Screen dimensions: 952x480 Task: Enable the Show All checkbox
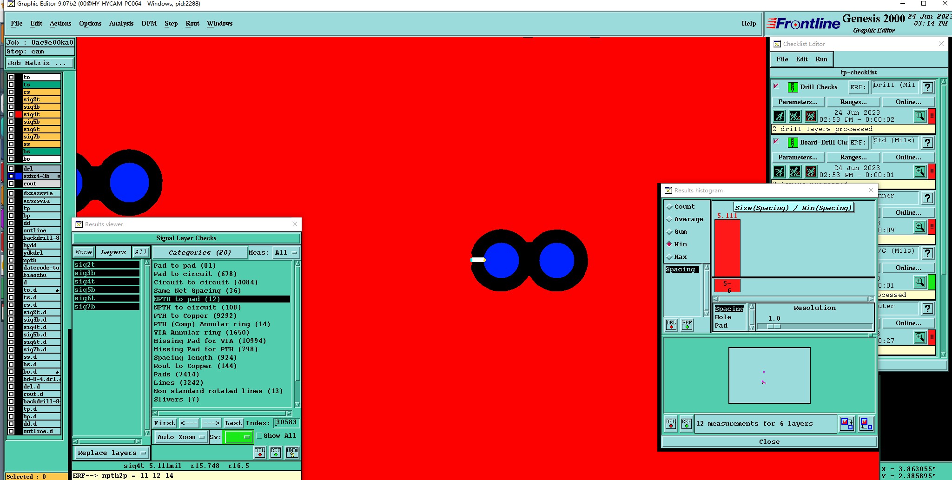[x=259, y=436]
